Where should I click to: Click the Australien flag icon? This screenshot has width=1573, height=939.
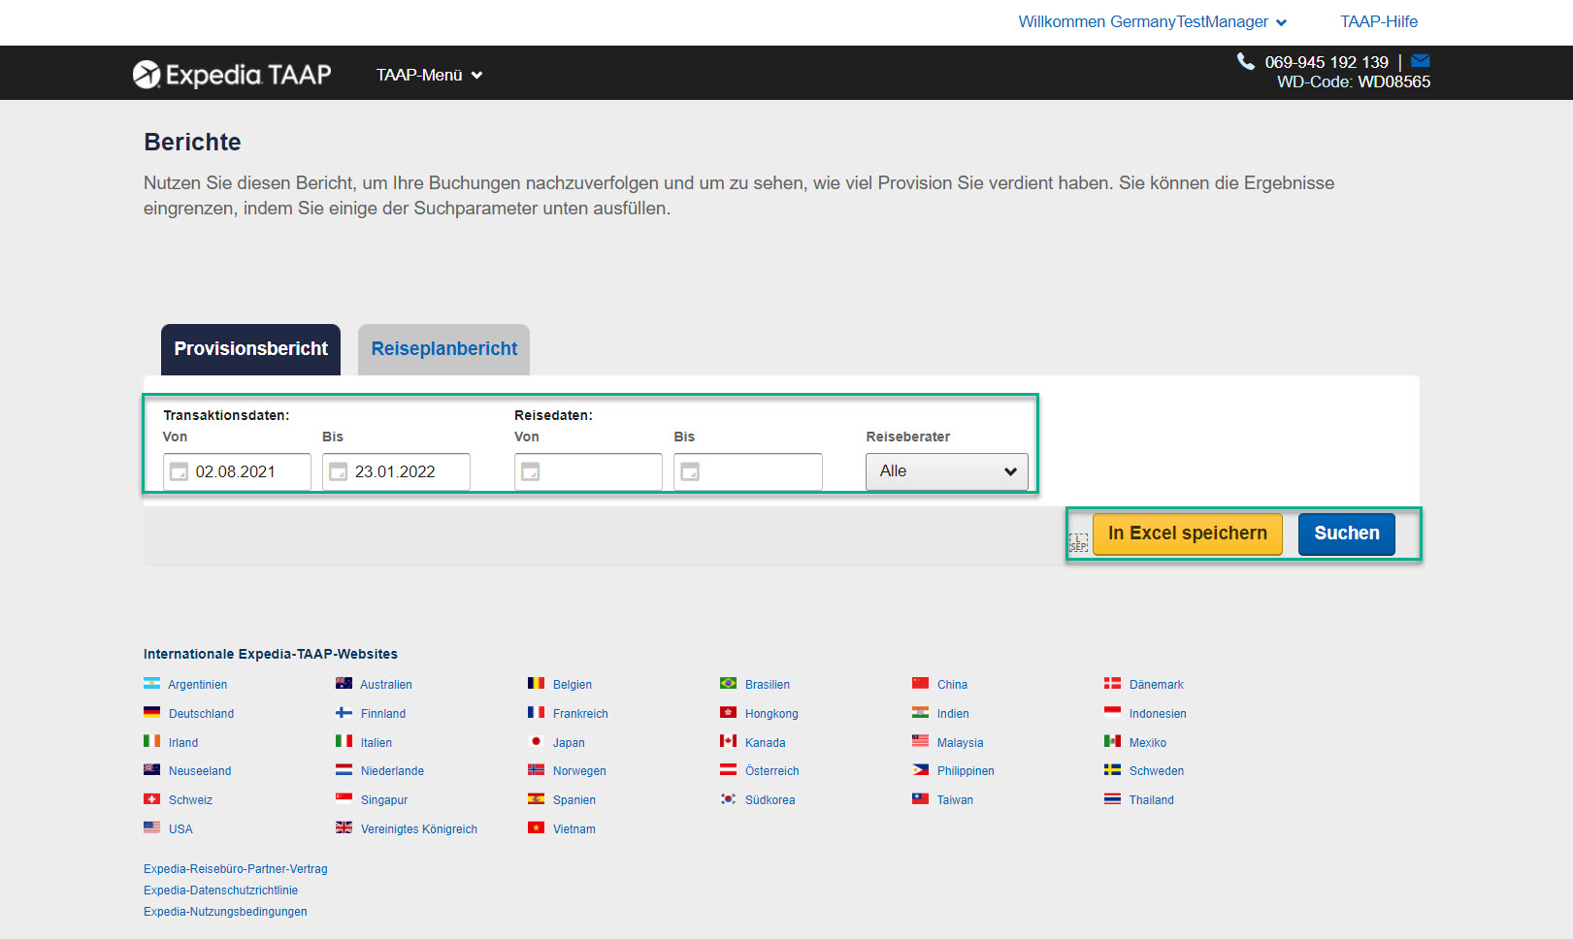pyautogui.click(x=344, y=683)
